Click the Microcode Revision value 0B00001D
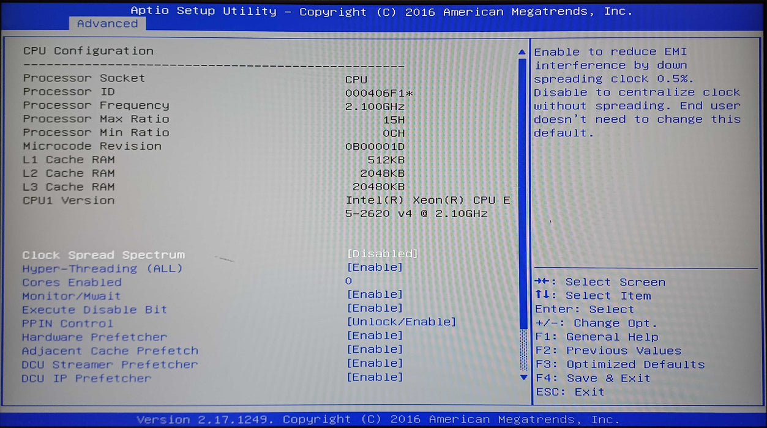Viewport: 767px width, 428px height. (x=375, y=147)
